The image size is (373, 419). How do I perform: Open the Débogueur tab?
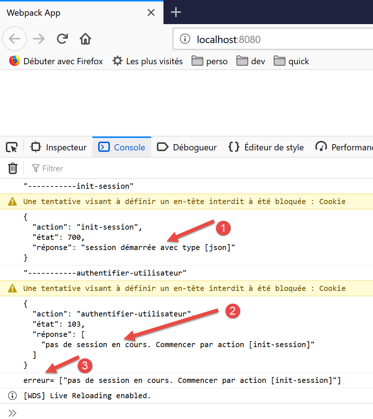187,147
